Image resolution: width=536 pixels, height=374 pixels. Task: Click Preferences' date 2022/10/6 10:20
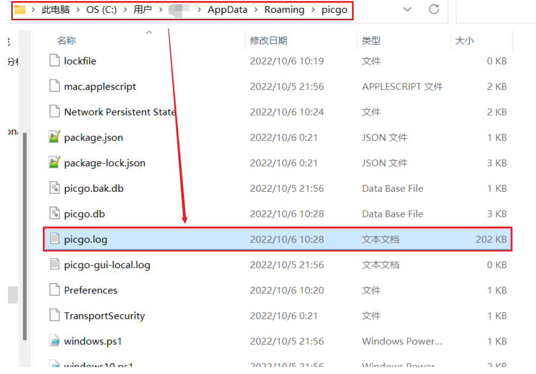[x=287, y=290]
